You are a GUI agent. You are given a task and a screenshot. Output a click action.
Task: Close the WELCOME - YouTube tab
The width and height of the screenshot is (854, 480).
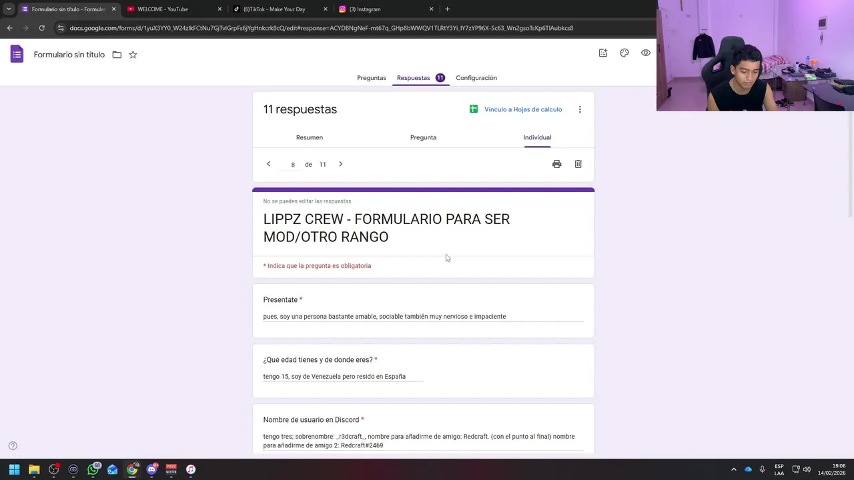220,9
